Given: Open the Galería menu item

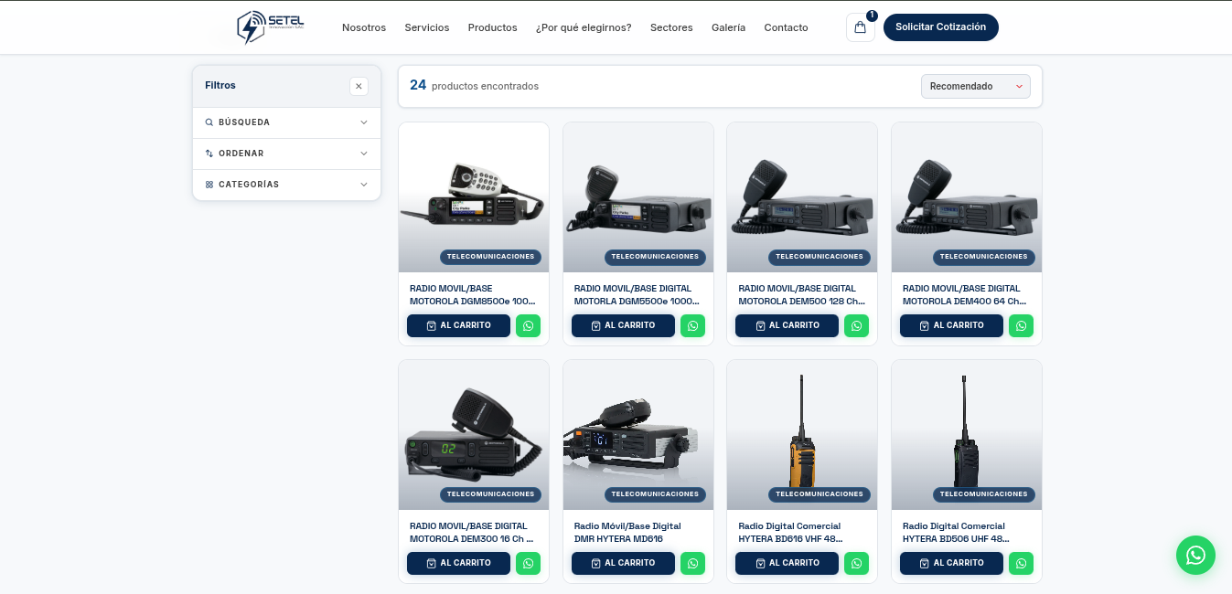Looking at the screenshot, I should click(x=728, y=27).
